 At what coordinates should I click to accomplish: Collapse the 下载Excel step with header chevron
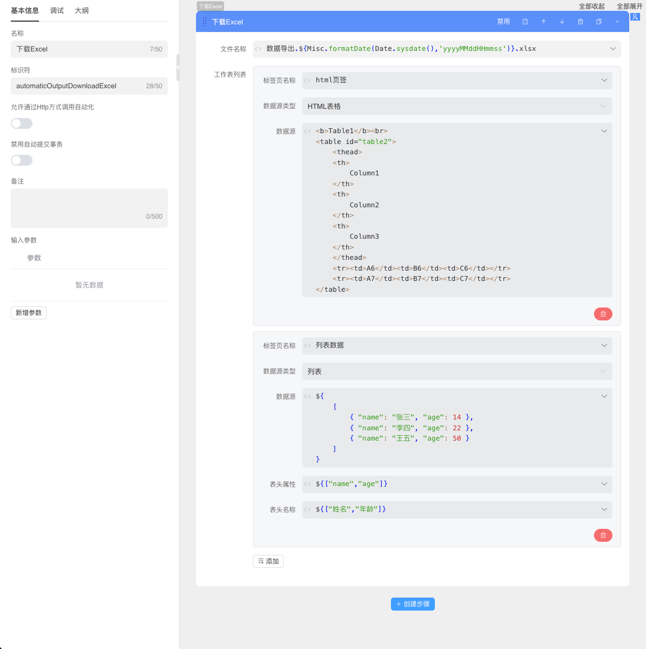[x=617, y=22]
